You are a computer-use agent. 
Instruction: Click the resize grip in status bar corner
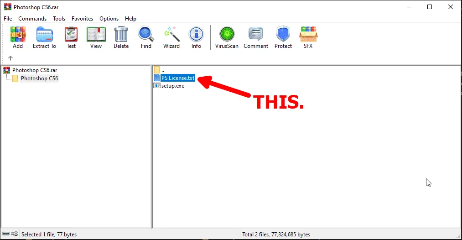(458, 236)
